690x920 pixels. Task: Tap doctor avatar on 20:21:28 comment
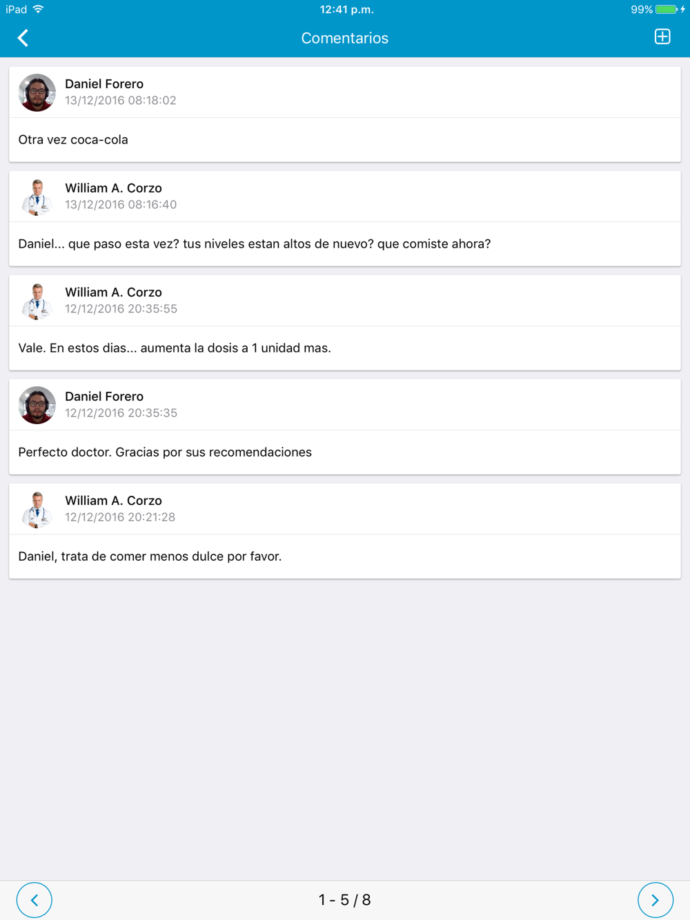coord(37,509)
